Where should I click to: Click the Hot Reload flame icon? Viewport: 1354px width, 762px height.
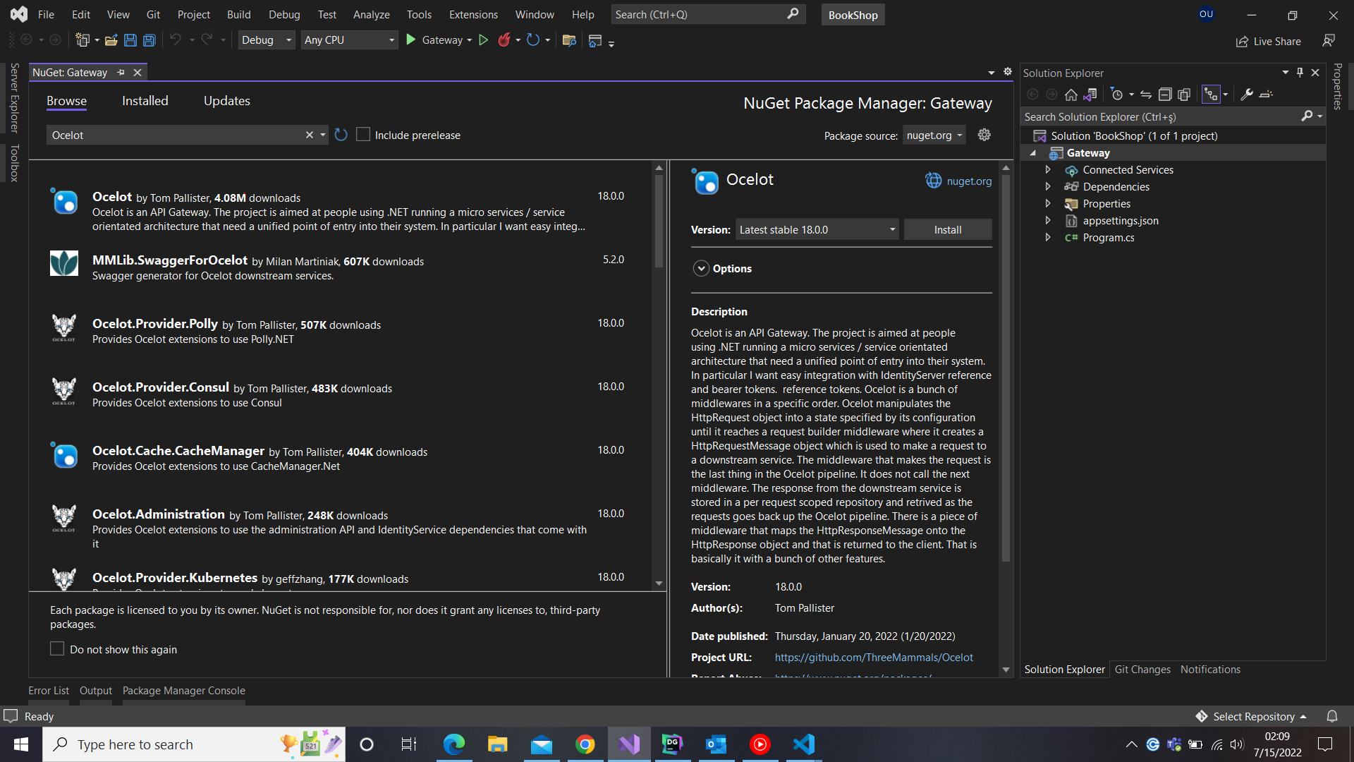coord(504,40)
